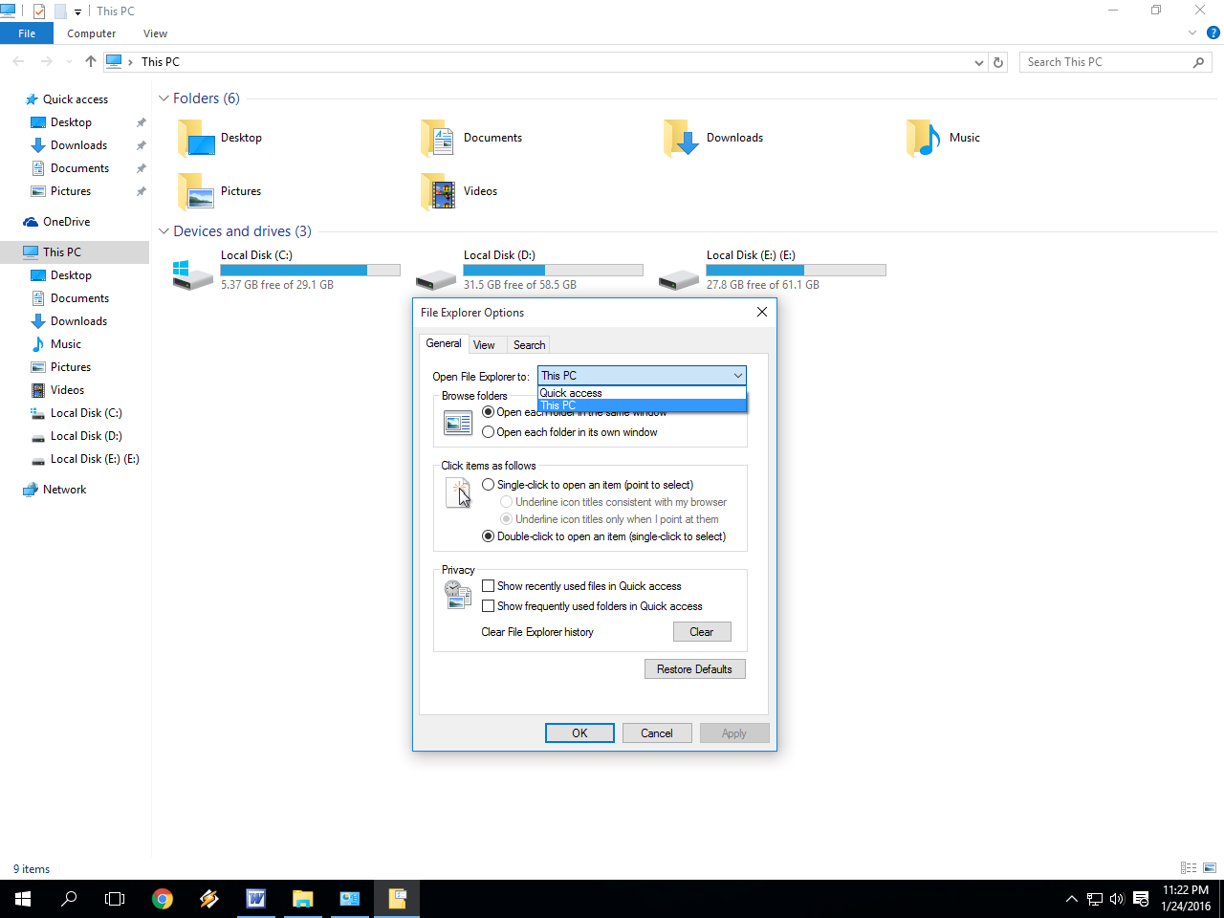Switch to Search tab in File Explorer Options

[529, 345]
